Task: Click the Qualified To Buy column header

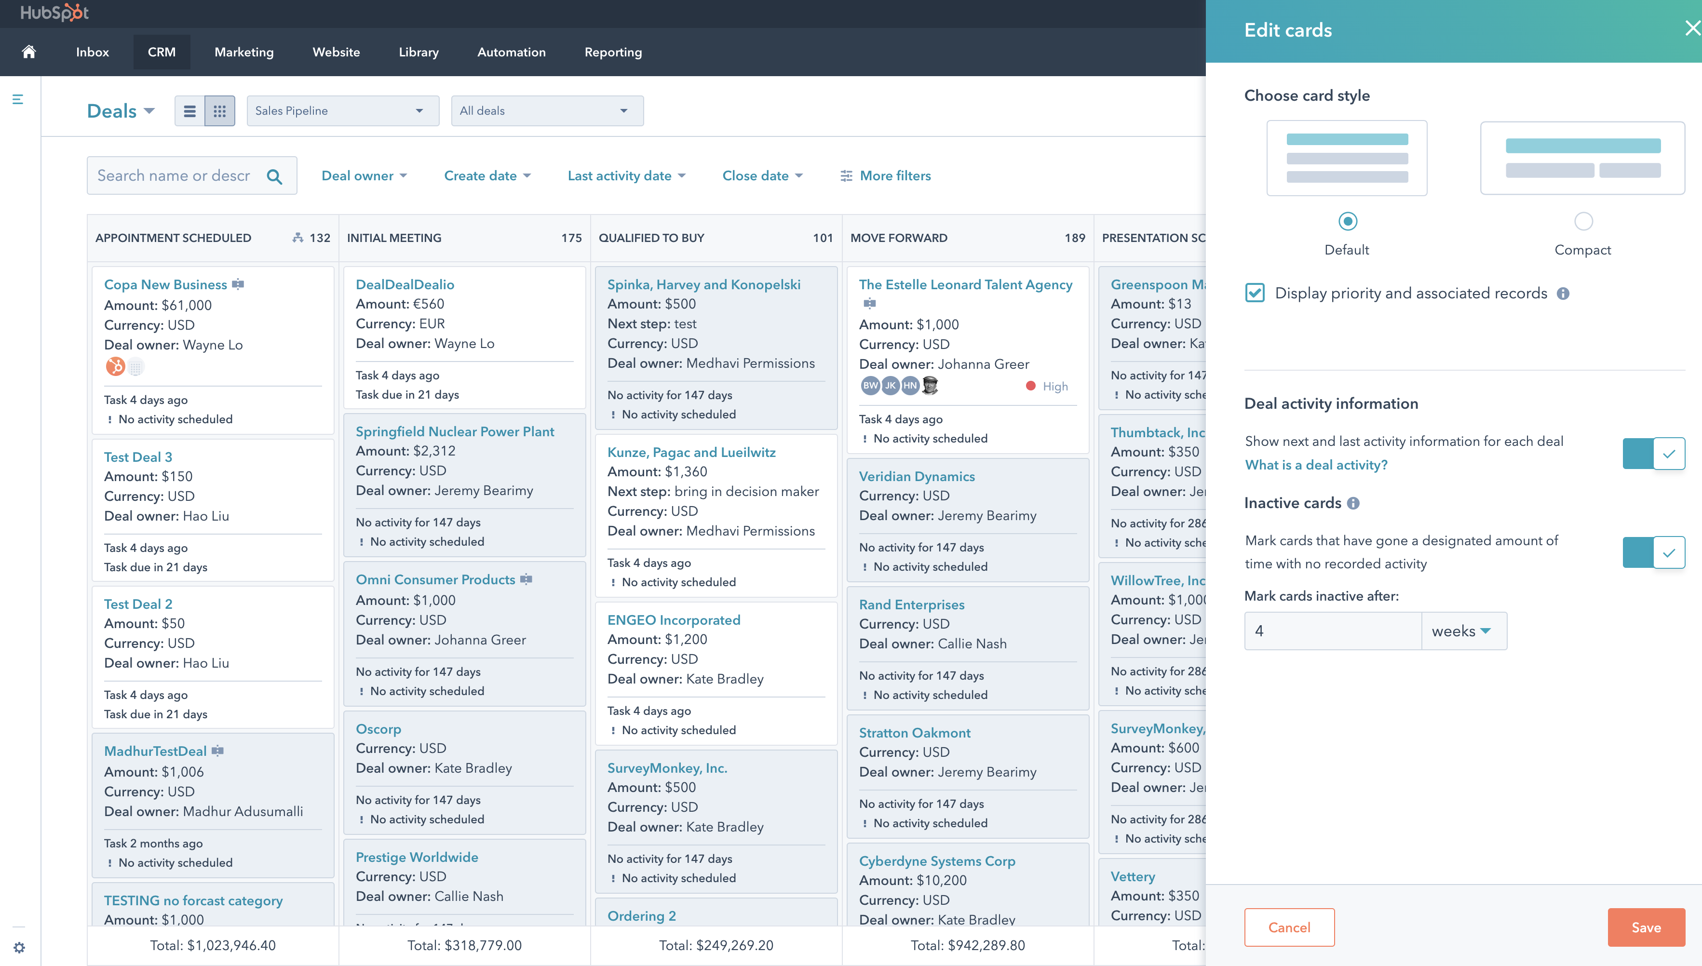Action: [716, 238]
